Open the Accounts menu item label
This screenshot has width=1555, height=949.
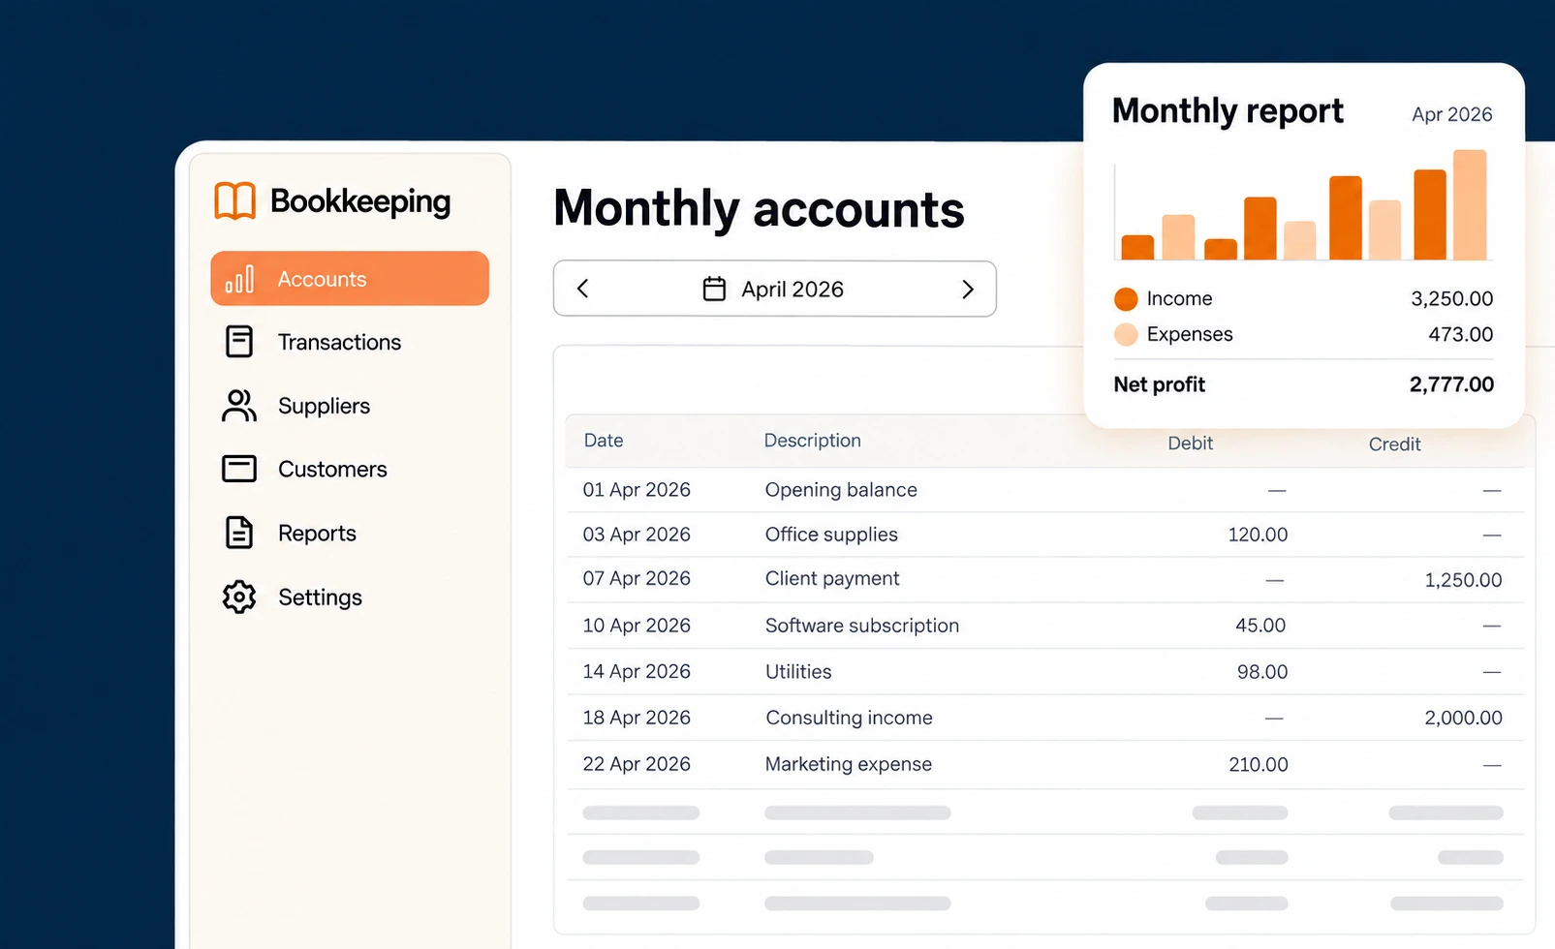(x=322, y=279)
